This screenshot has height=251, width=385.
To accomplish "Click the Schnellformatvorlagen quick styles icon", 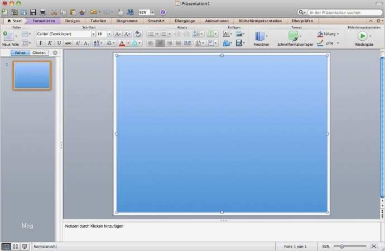I will click(x=293, y=36).
